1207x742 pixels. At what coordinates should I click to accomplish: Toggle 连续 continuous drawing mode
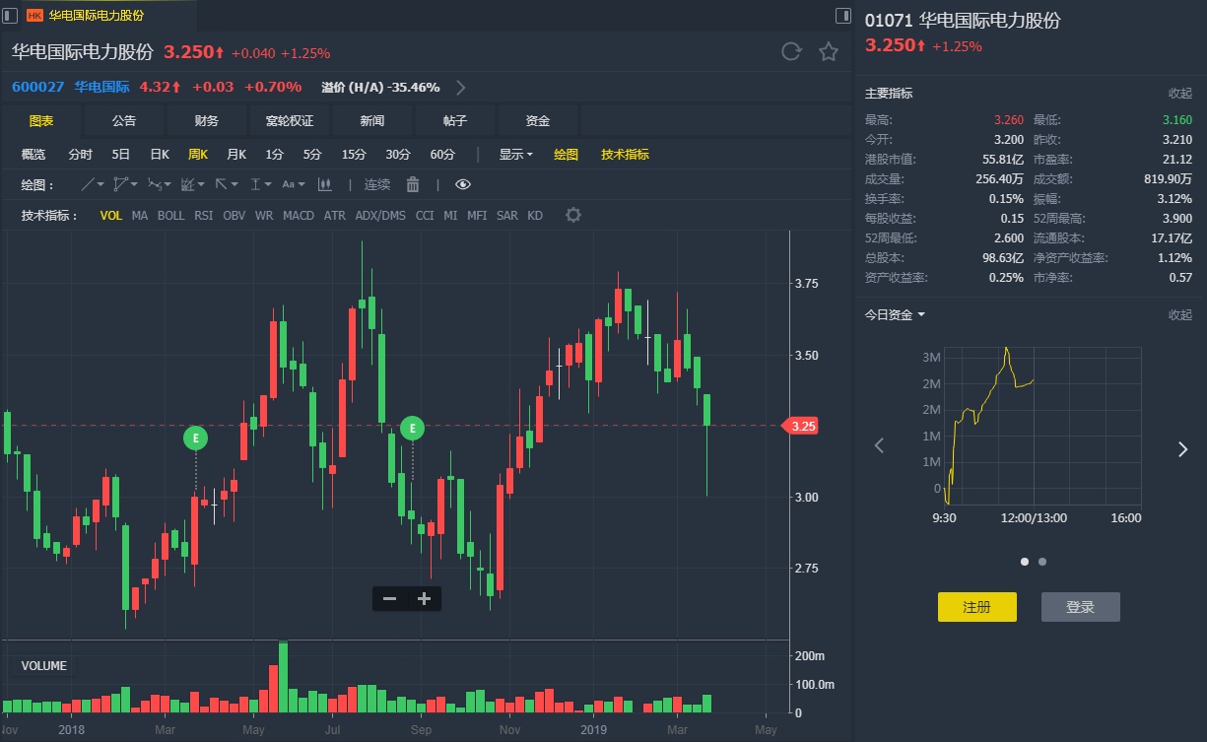click(x=377, y=184)
